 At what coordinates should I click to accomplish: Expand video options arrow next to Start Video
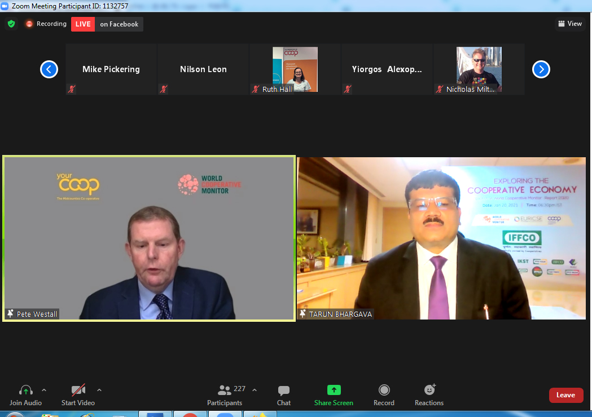99,390
